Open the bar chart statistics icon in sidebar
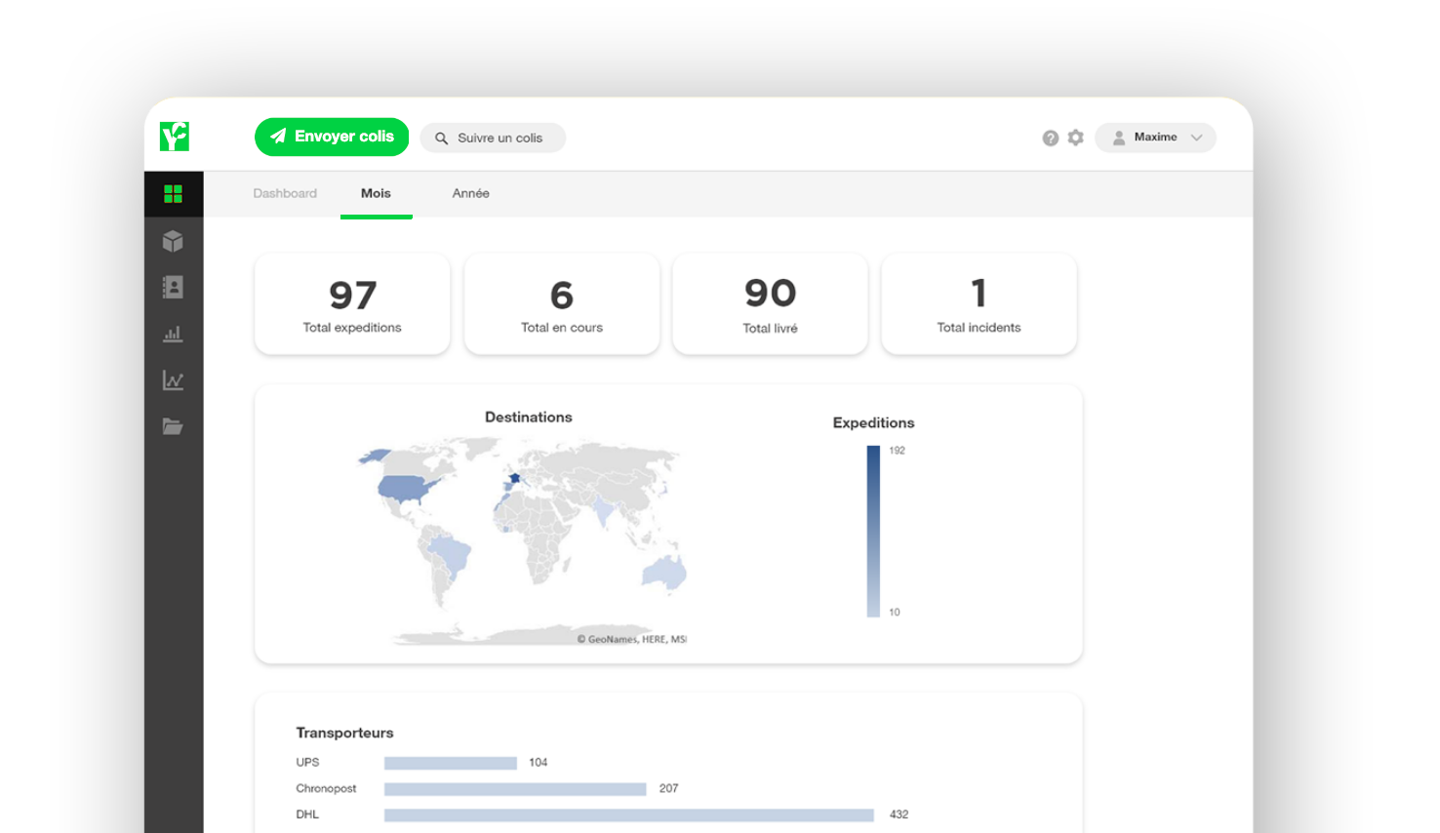The image size is (1440, 833). [x=174, y=334]
